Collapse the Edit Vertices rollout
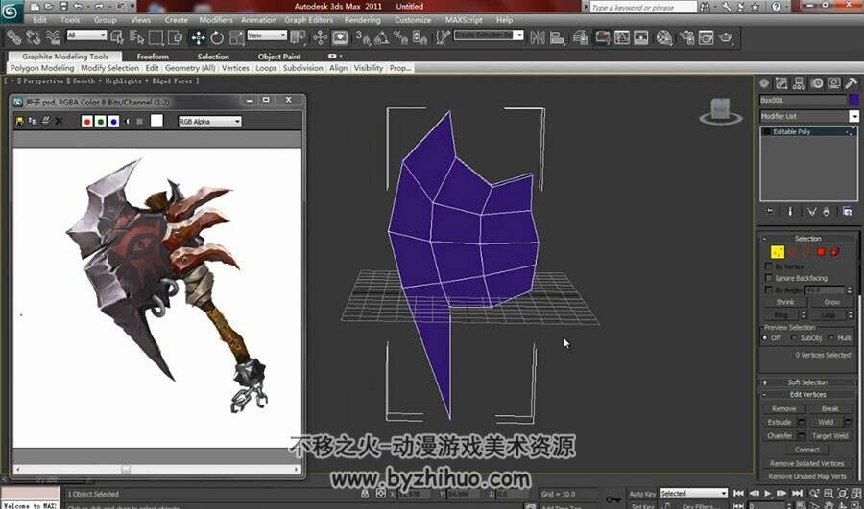Screen dimensions: 864x509 pyautogui.click(x=807, y=395)
